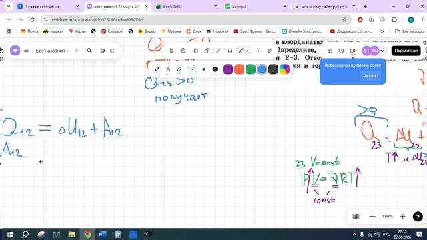The height and width of the screenshot is (240, 427).
Task: Reload the current page
Action: coord(32,19)
